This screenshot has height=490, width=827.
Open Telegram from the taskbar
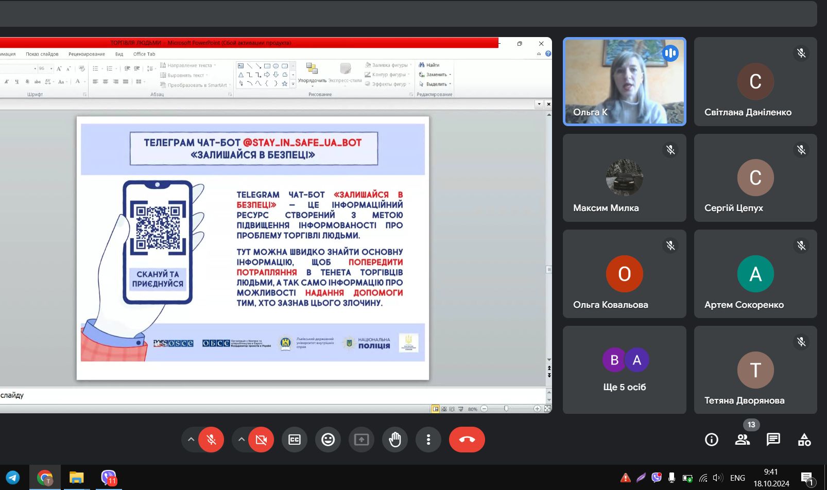coord(13,478)
